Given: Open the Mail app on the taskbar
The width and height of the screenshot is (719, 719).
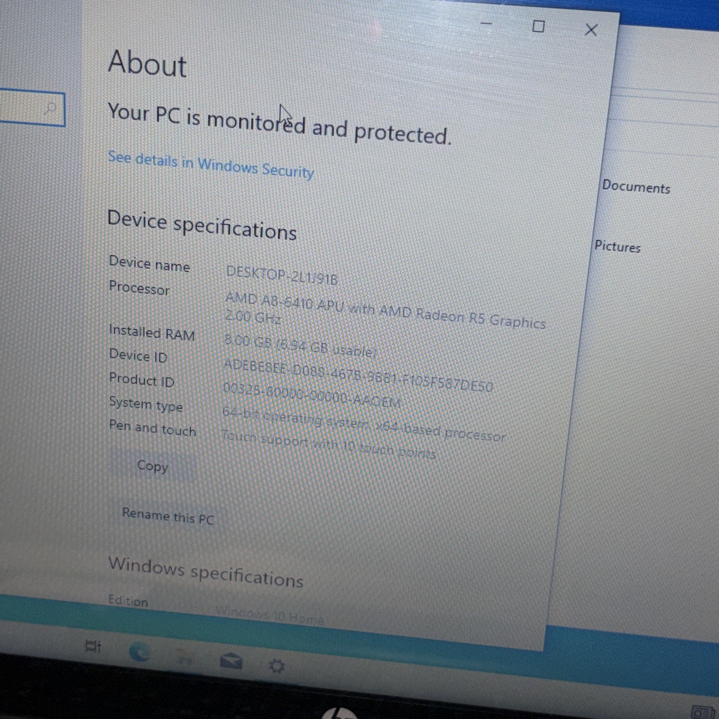Looking at the screenshot, I should pos(231,661).
